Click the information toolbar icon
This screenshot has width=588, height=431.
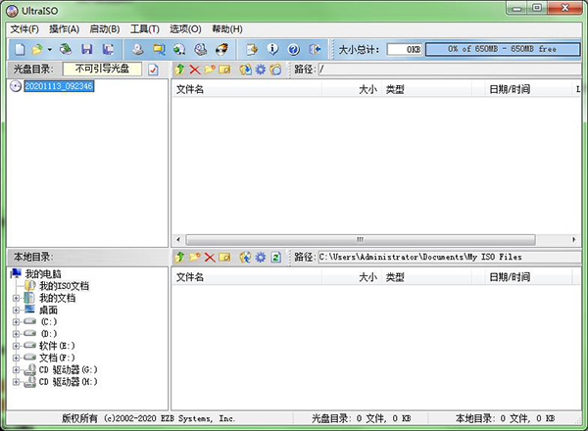(x=272, y=49)
